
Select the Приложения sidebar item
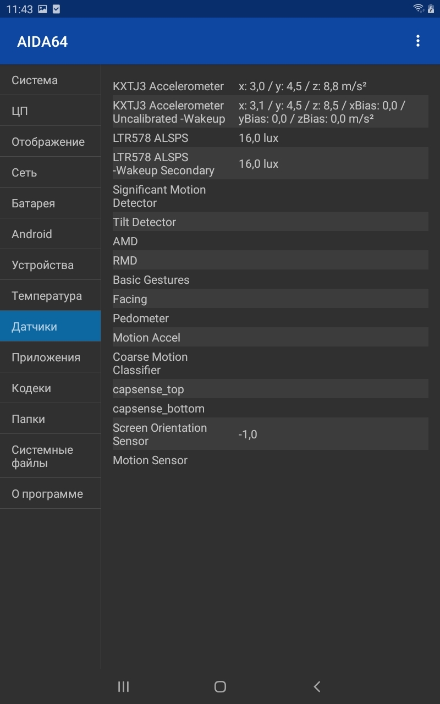point(50,358)
